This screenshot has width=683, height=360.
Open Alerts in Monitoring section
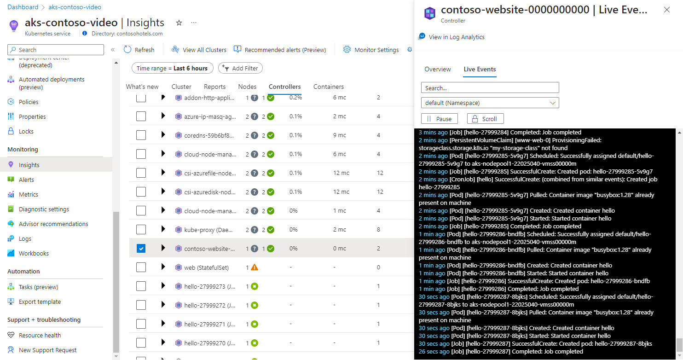tap(26, 180)
